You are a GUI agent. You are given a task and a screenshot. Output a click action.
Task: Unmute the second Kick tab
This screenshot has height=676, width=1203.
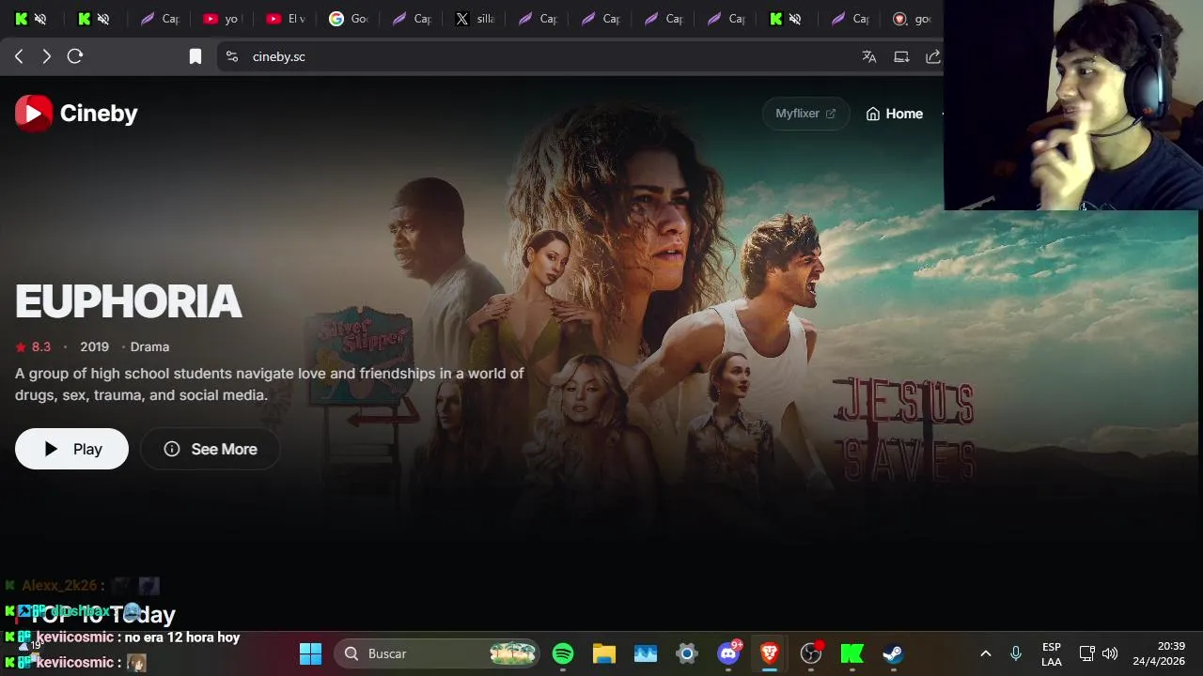click(x=103, y=19)
